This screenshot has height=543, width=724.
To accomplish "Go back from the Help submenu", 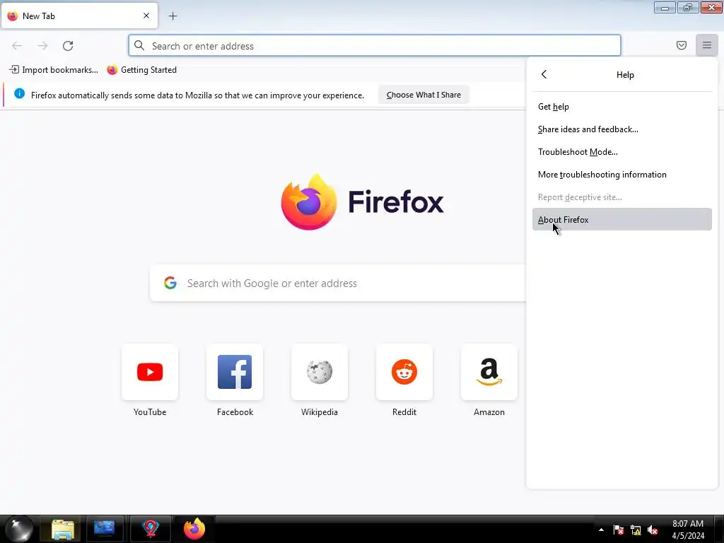I will pyautogui.click(x=544, y=74).
